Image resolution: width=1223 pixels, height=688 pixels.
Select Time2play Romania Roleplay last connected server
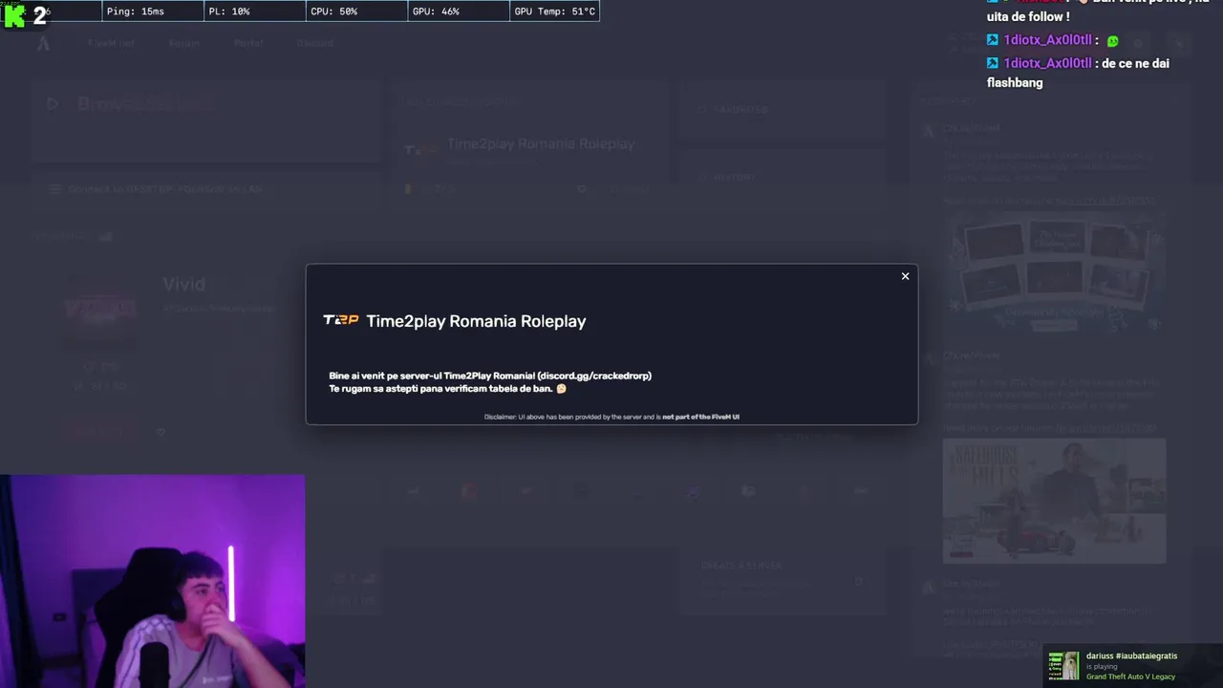(x=541, y=144)
